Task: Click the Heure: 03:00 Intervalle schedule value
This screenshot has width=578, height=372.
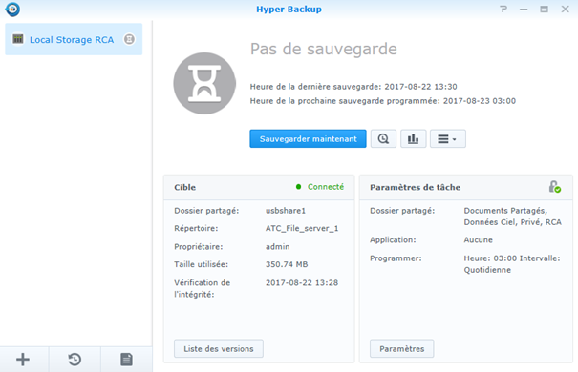Action: [512, 264]
